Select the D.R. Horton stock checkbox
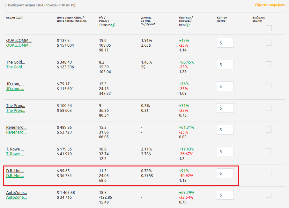The image size is (289, 208). (x=269, y=173)
